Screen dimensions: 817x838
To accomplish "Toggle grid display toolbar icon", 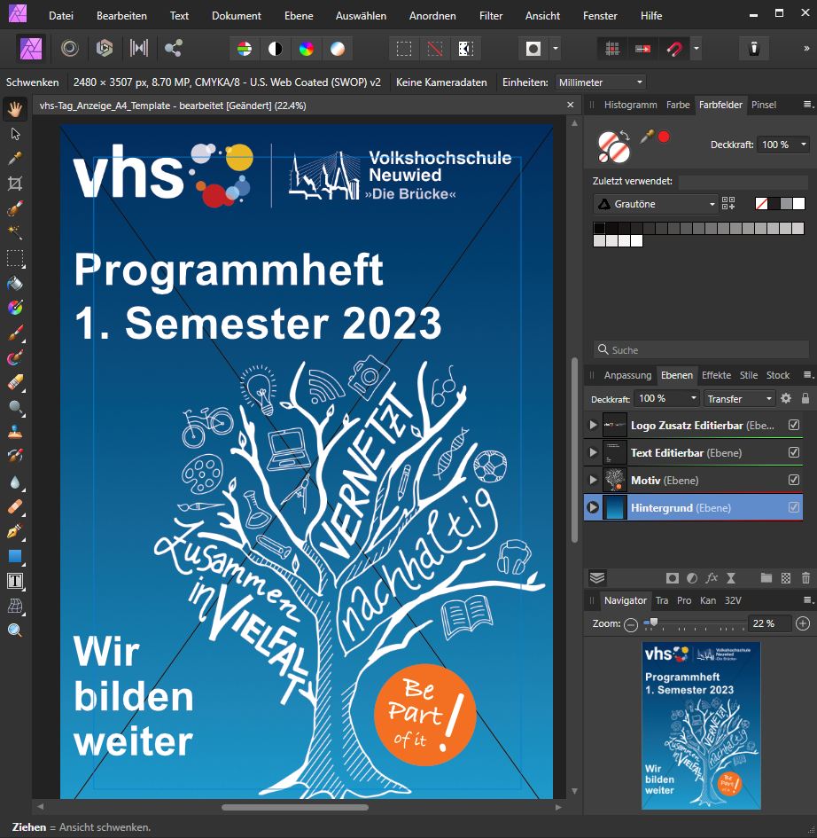I will click(612, 49).
